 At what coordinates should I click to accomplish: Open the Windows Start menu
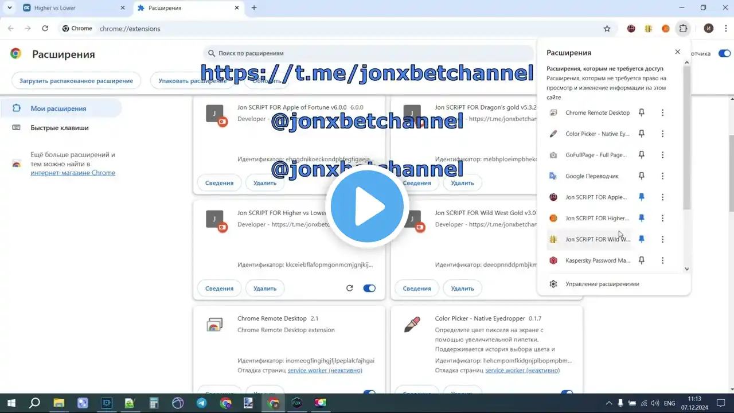[x=11, y=403]
